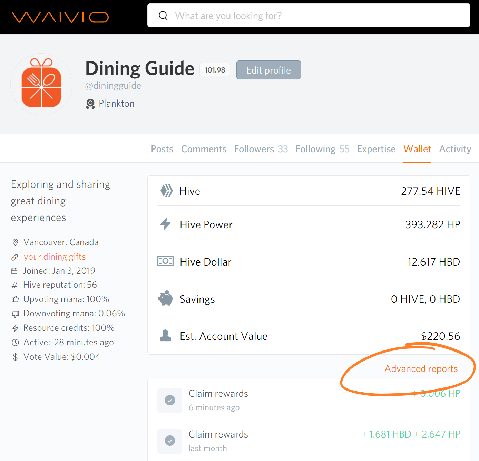Click the 'Downvoting mana: 0.06%' text
Image resolution: width=479 pixels, height=461 pixels.
[74, 313]
